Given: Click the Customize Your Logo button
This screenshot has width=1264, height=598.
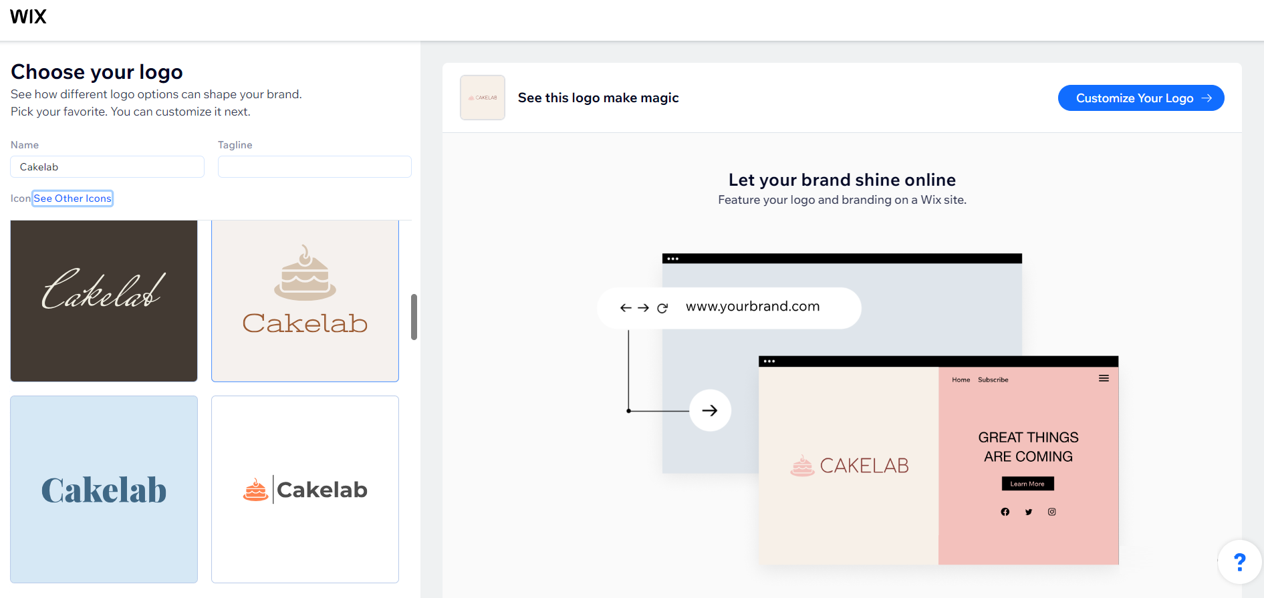Looking at the screenshot, I should point(1141,98).
